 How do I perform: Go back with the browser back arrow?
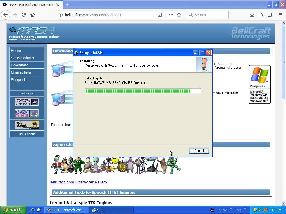tap(6, 15)
